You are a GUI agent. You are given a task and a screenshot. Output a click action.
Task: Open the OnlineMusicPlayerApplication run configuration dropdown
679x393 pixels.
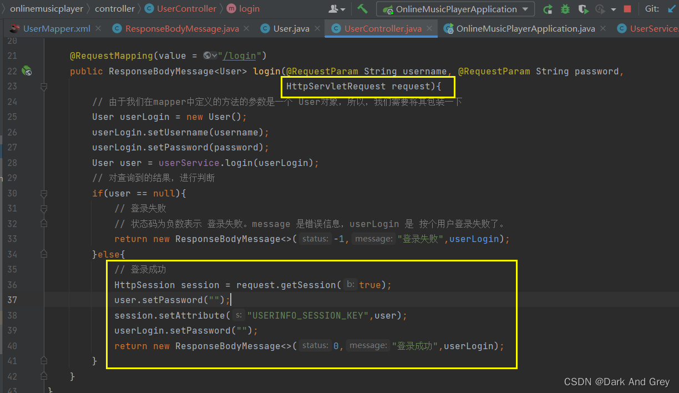455,9
